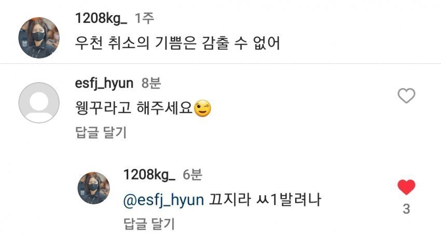Click the divider line below the caption
This screenshot has height=236, width=441.
[220, 64]
